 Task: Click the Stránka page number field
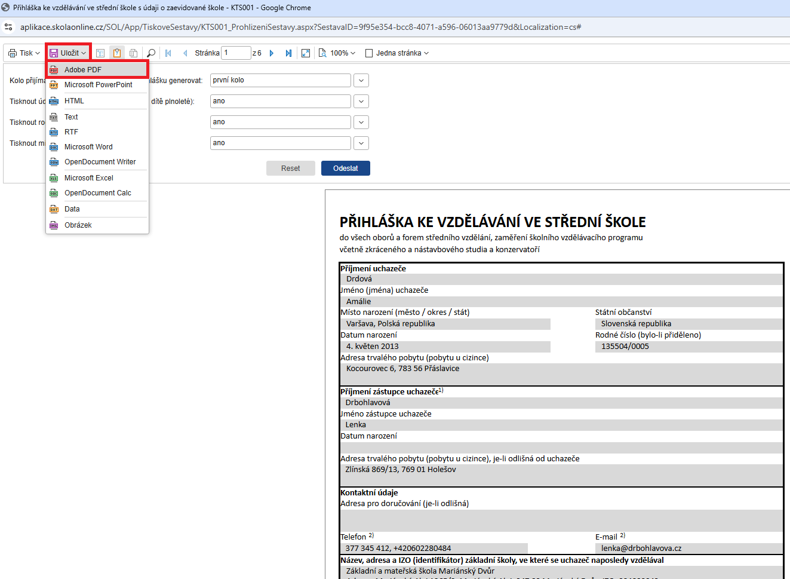pos(236,53)
